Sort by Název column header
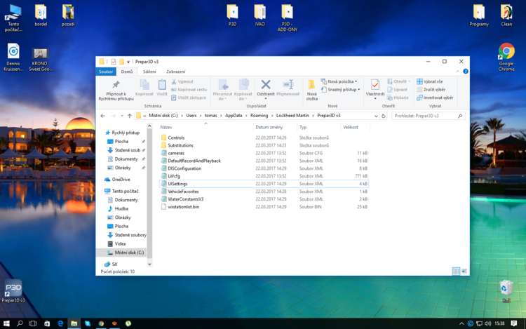 pyautogui.click(x=205, y=127)
